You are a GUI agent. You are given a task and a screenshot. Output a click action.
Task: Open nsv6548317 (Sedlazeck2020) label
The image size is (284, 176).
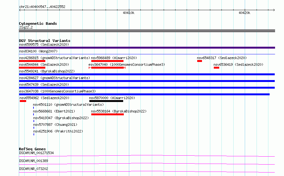(x=222, y=58)
